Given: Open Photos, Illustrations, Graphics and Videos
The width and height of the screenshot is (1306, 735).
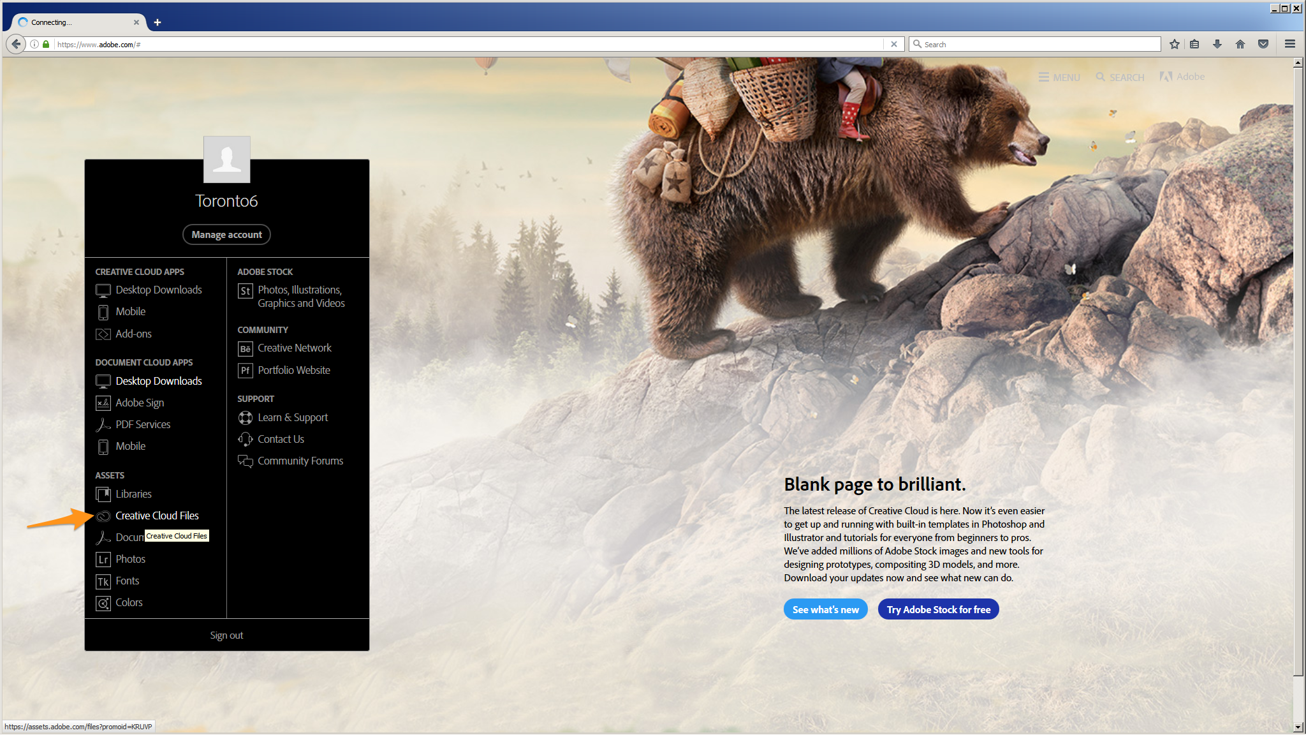Looking at the screenshot, I should (x=301, y=297).
